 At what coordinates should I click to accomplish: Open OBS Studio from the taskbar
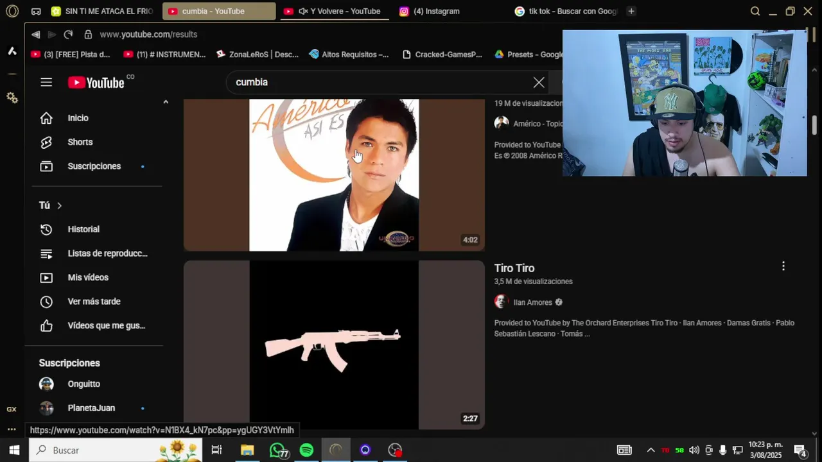pos(395,450)
